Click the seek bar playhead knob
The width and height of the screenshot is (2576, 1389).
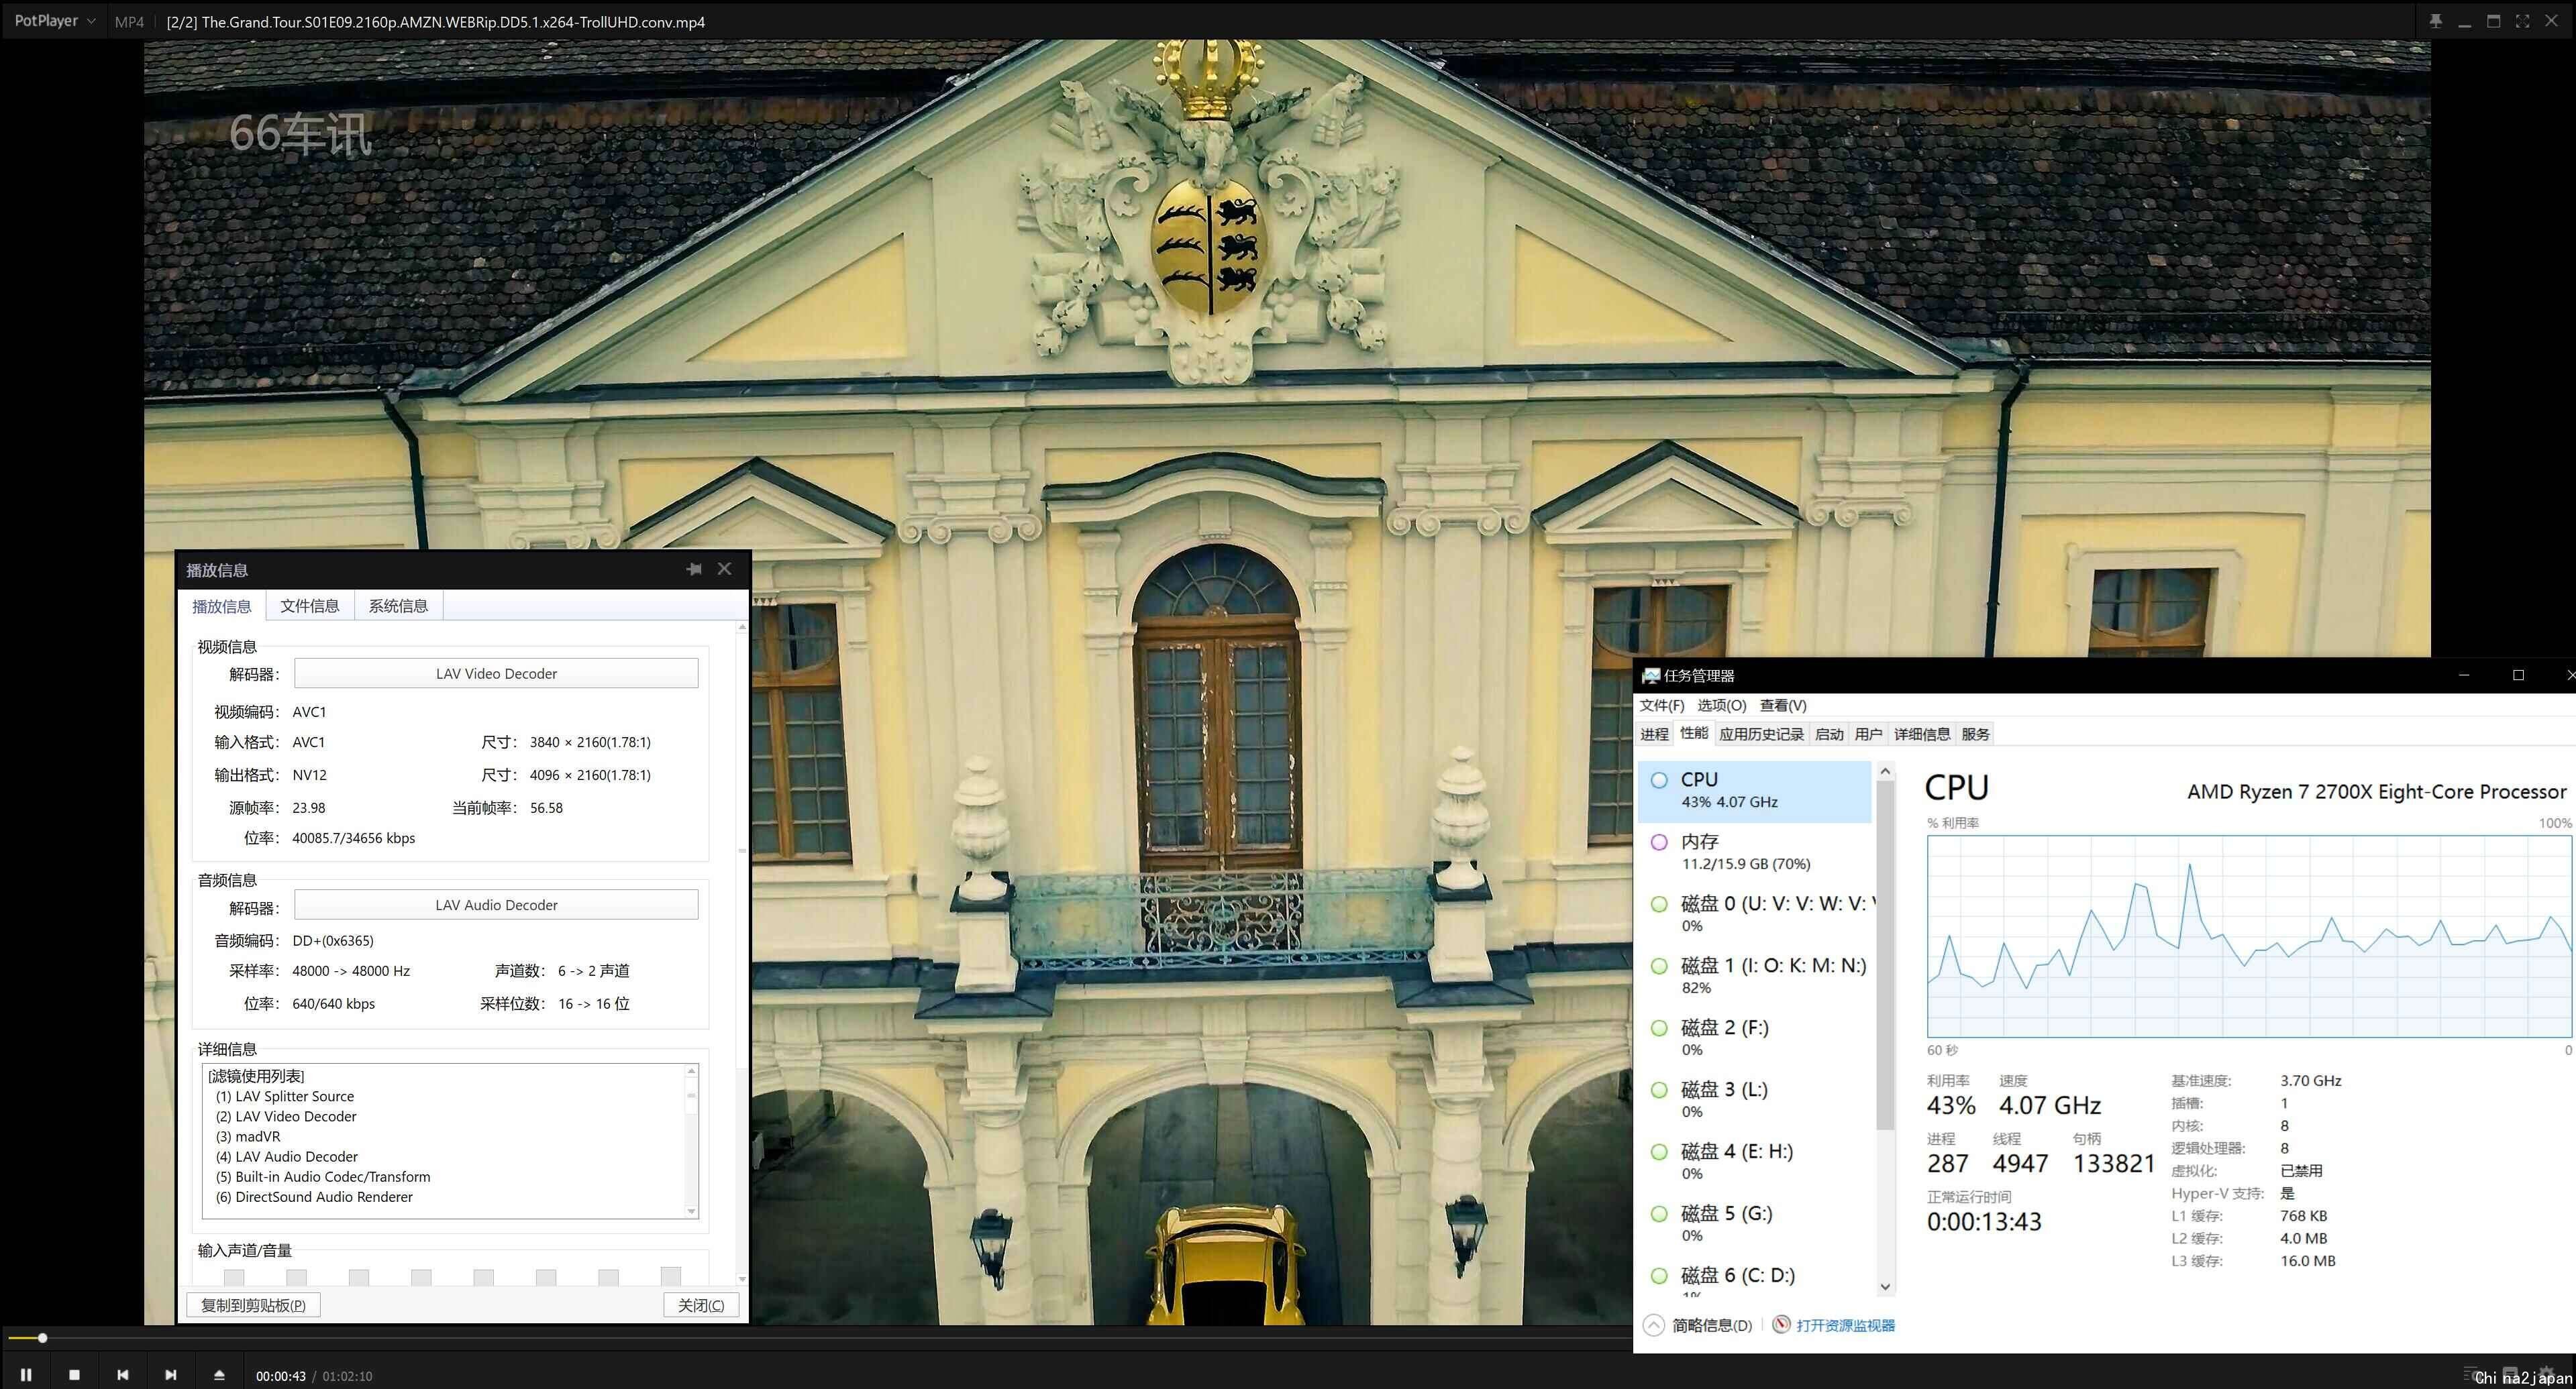click(42, 1338)
